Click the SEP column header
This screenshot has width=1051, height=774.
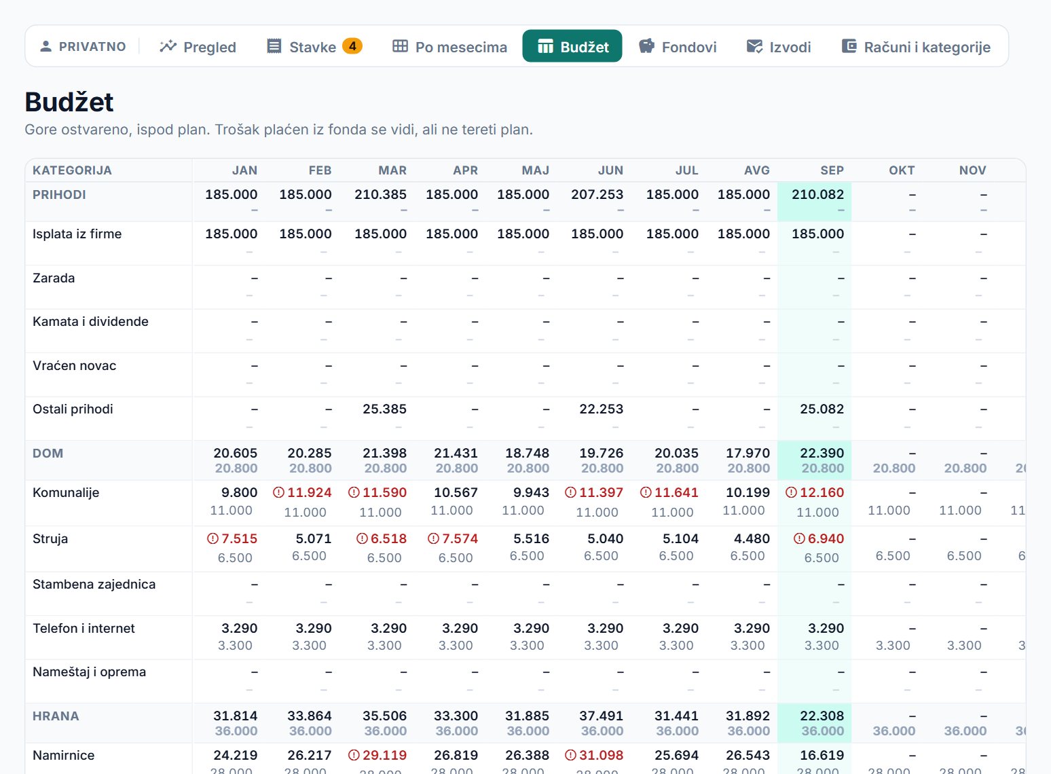click(x=832, y=170)
